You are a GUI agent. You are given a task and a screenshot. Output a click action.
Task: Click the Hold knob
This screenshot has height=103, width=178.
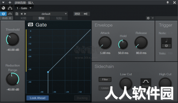123,44
